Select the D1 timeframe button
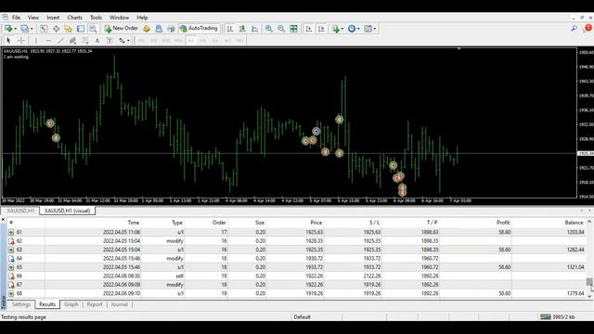This screenshot has width=594, height=334. [x=215, y=40]
